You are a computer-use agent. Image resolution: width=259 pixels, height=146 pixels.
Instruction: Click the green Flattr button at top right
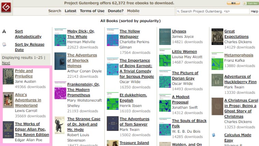(x=251, y=3)
